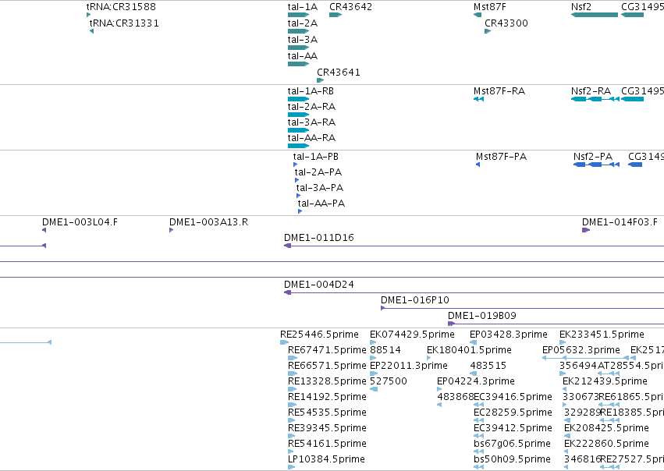Select the Nsf2-PA protein label
The width and height of the screenshot is (664, 471).
point(593,157)
